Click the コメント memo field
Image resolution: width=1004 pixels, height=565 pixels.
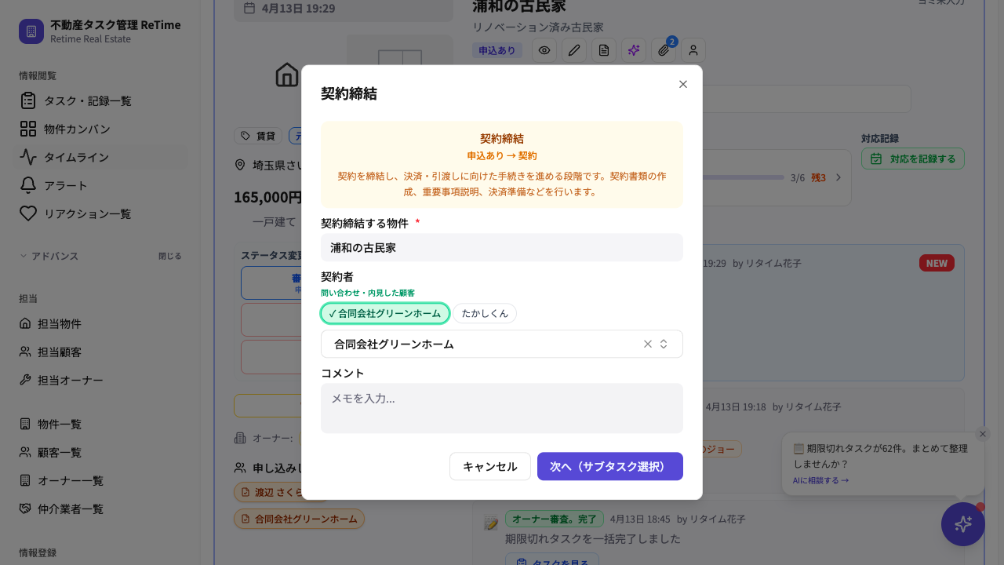502,408
